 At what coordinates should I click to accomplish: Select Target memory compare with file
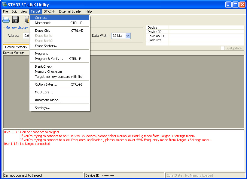click(60, 77)
